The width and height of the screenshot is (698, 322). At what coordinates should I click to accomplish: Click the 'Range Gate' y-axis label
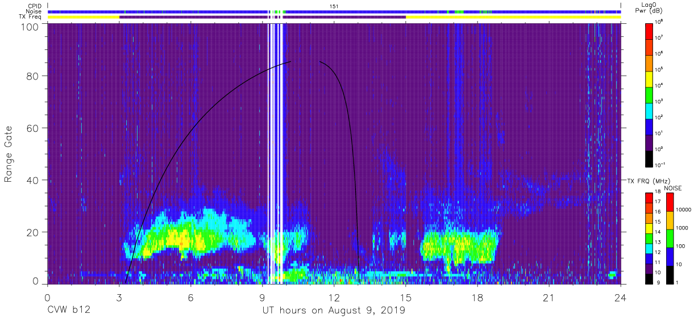9,154
